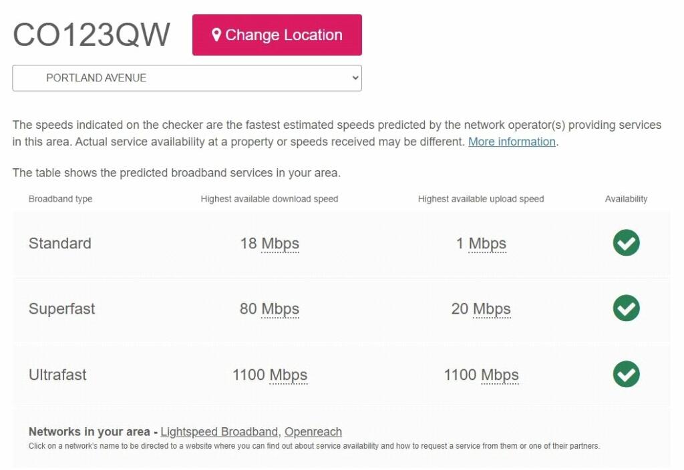Click the Standard availability checkmark icon
This screenshot has width=684, height=470.
[626, 243]
